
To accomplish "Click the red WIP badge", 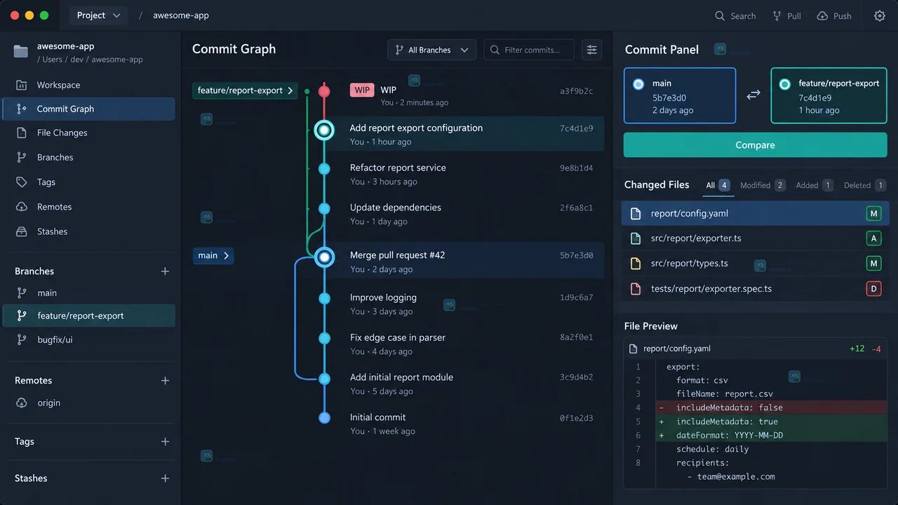I will click(362, 90).
